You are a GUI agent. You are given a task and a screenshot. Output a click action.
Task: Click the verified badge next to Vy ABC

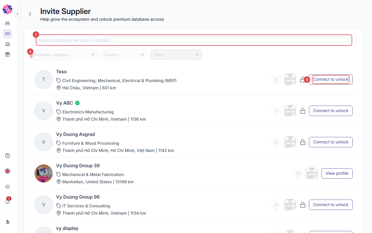point(78,103)
